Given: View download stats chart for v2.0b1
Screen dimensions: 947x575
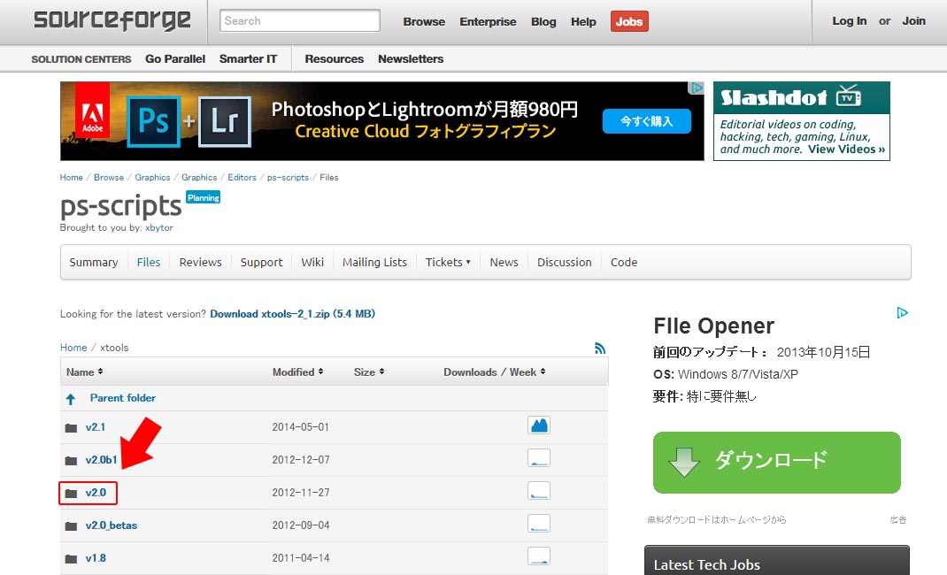Looking at the screenshot, I should click(539, 458).
